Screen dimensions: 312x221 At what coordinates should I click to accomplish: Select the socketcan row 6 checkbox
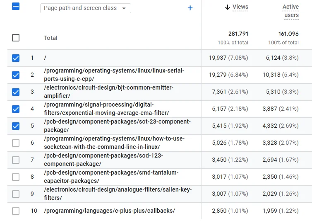16,143
